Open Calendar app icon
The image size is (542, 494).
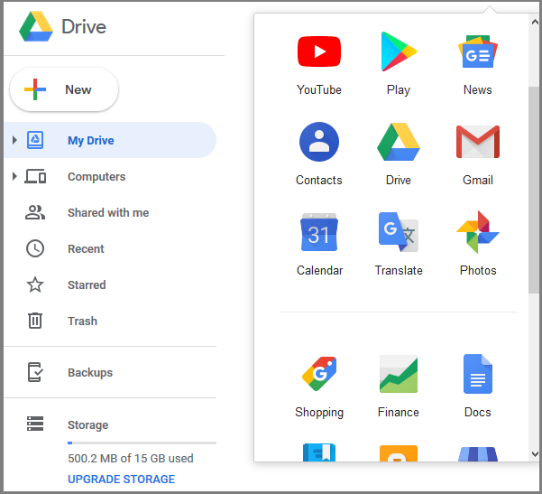click(319, 232)
